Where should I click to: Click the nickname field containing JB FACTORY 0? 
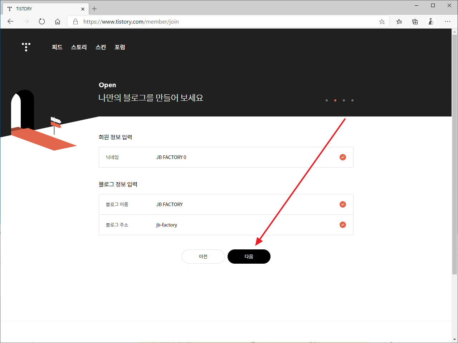(x=226, y=157)
